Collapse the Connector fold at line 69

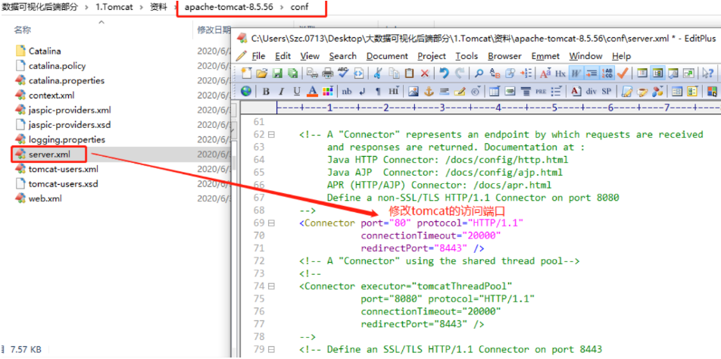271,223
